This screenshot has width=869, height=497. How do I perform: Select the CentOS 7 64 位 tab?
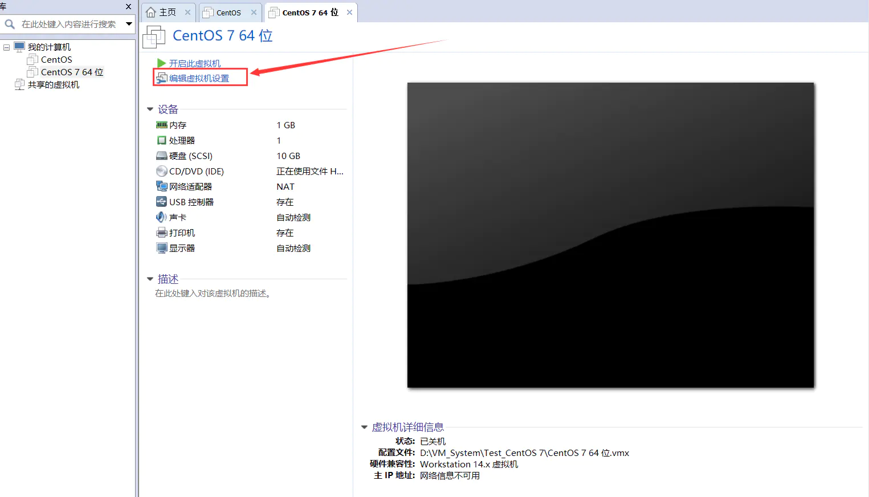click(310, 13)
